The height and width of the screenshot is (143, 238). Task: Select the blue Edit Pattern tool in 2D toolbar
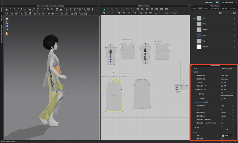click(x=104, y=9)
